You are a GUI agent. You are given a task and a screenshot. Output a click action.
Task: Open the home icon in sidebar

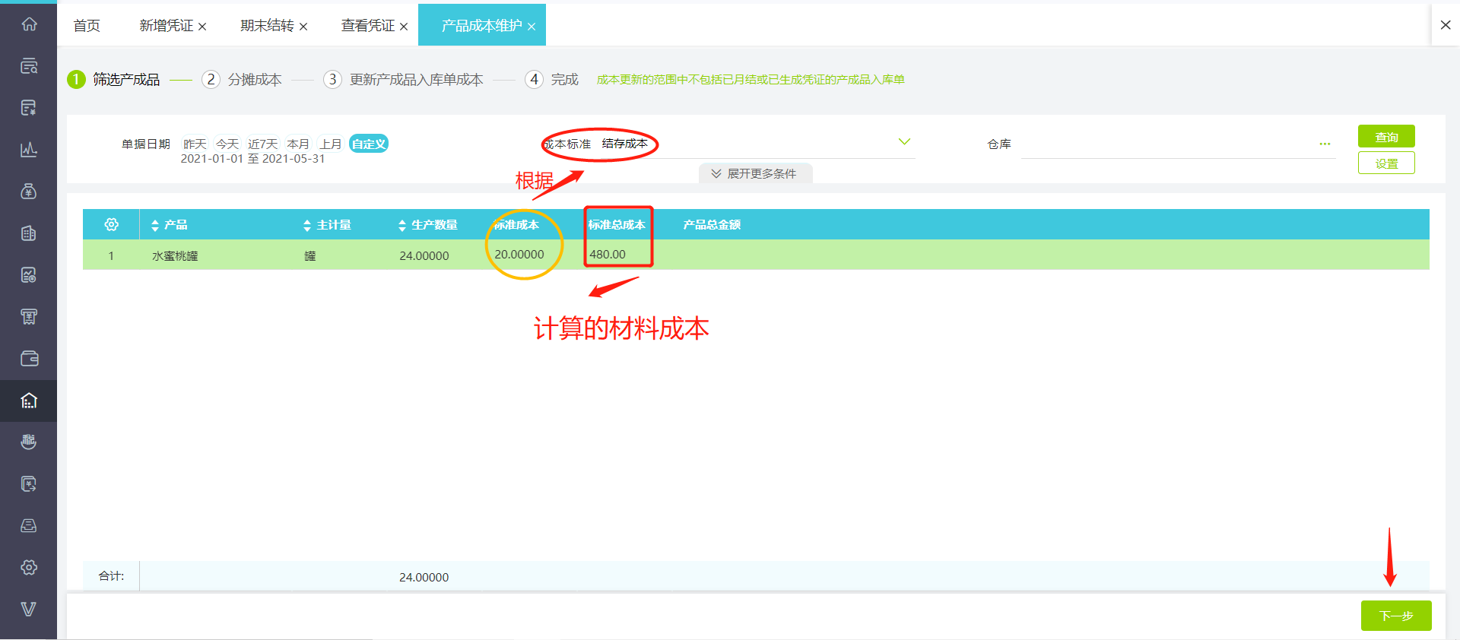[x=29, y=24]
